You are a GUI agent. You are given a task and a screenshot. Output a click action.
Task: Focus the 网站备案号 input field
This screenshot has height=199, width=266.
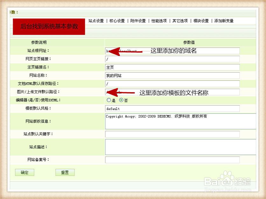coord(172,160)
